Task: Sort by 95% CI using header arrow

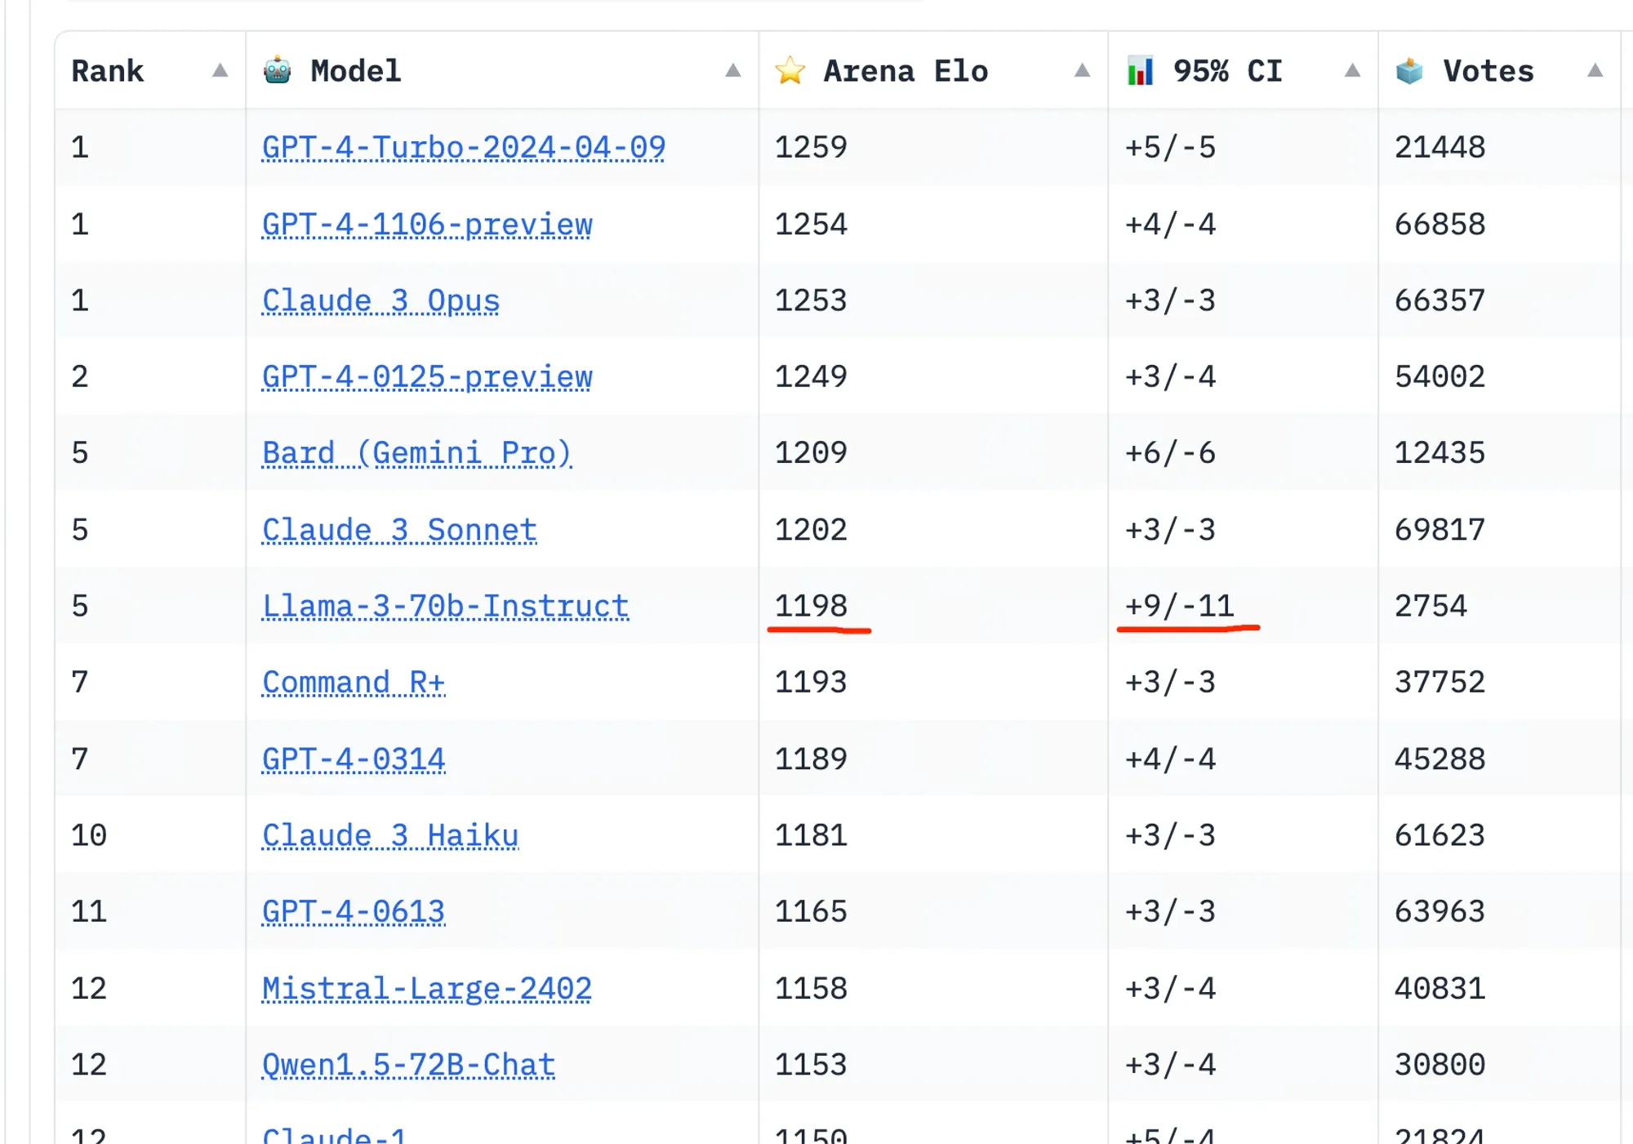Action: (1352, 71)
